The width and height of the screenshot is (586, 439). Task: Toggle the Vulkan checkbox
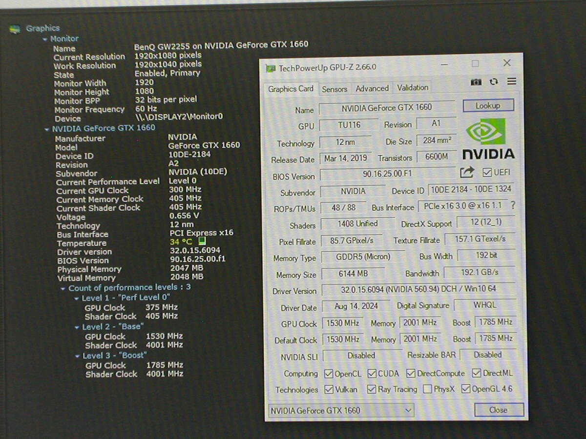click(329, 389)
